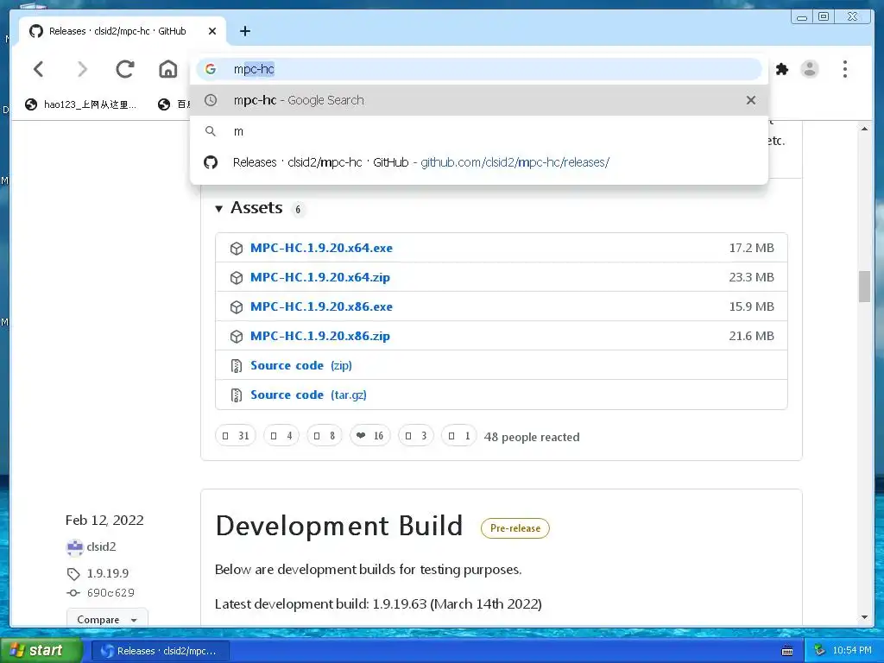Download MPC-HC.1.9.20.x64.exe

click(321, 248)
